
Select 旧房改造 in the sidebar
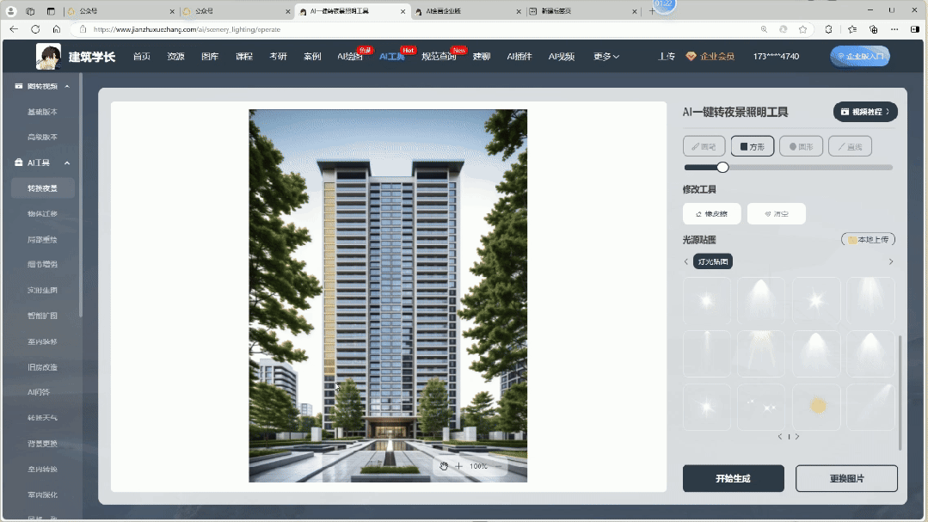click(42, 367)
